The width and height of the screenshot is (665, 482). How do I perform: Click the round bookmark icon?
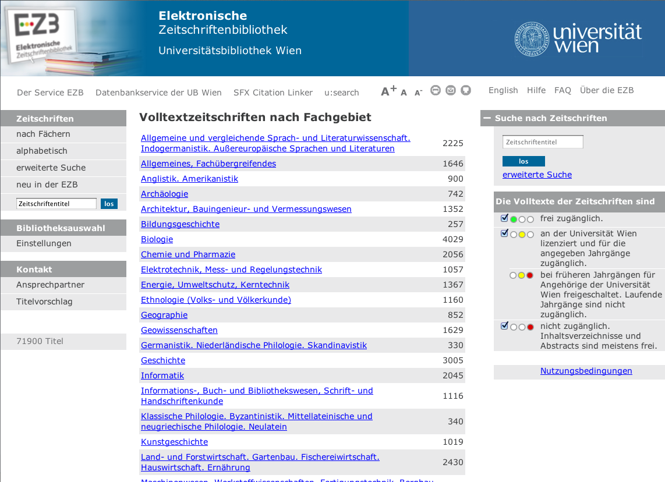coord(466,90)
